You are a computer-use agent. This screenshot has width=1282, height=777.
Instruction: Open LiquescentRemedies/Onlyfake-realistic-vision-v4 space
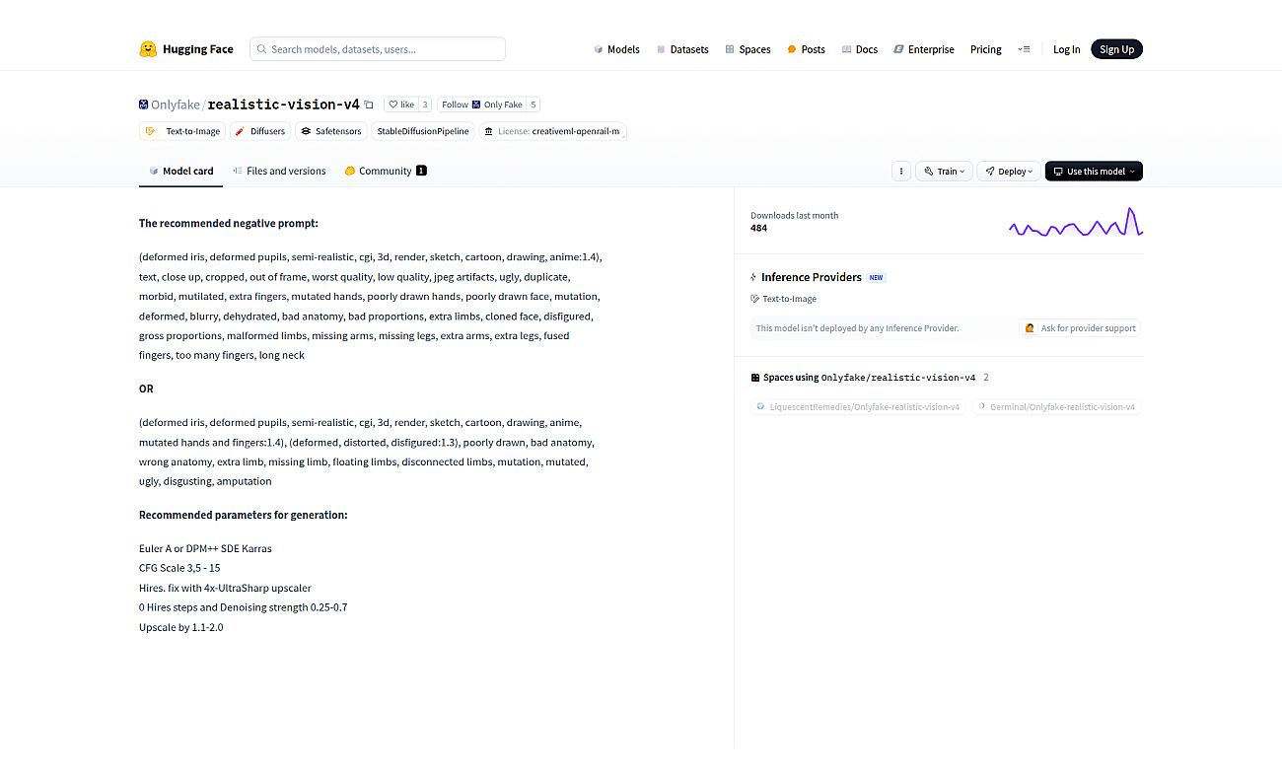click(856, 406)
